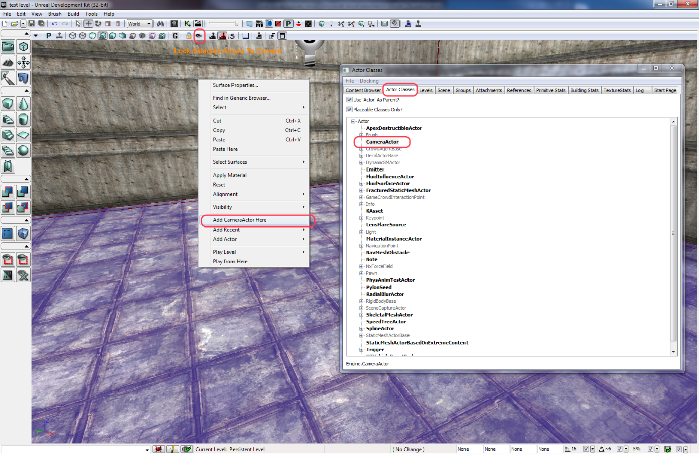Viewport: 699px width, 454px height.
Task: Click the Add Volume icon
Action: (x=23, y=234)
